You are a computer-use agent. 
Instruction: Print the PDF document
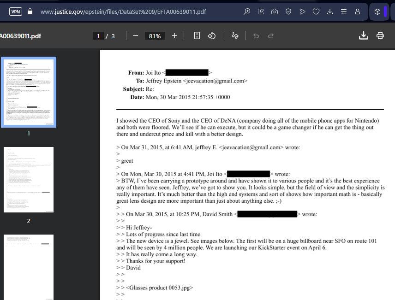380,36
